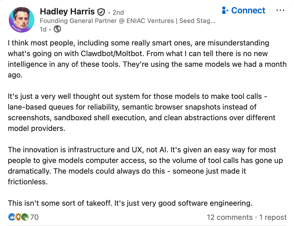Click the Connect button
The height and width of the screenshot is (226, 294).
point(244,10)
